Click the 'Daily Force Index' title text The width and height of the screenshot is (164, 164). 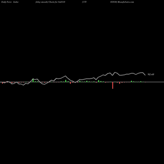click(10, 2)
